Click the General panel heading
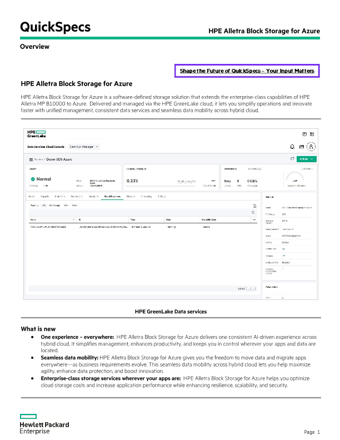 coord(269,197)
